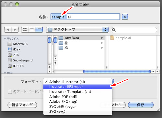
Task: Choose Adobe Illustrator (ai) format
Action: [78, 82]
